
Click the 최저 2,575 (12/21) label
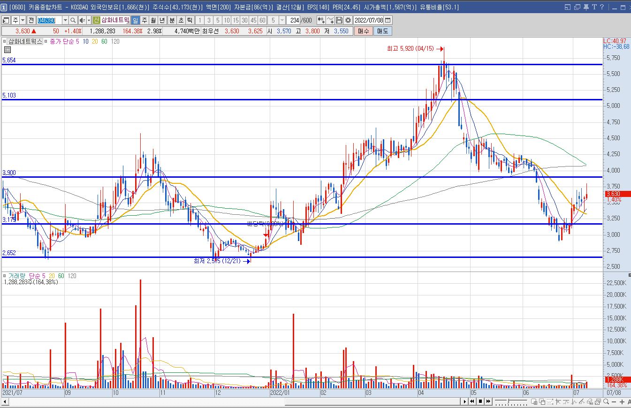click(217, 261)
